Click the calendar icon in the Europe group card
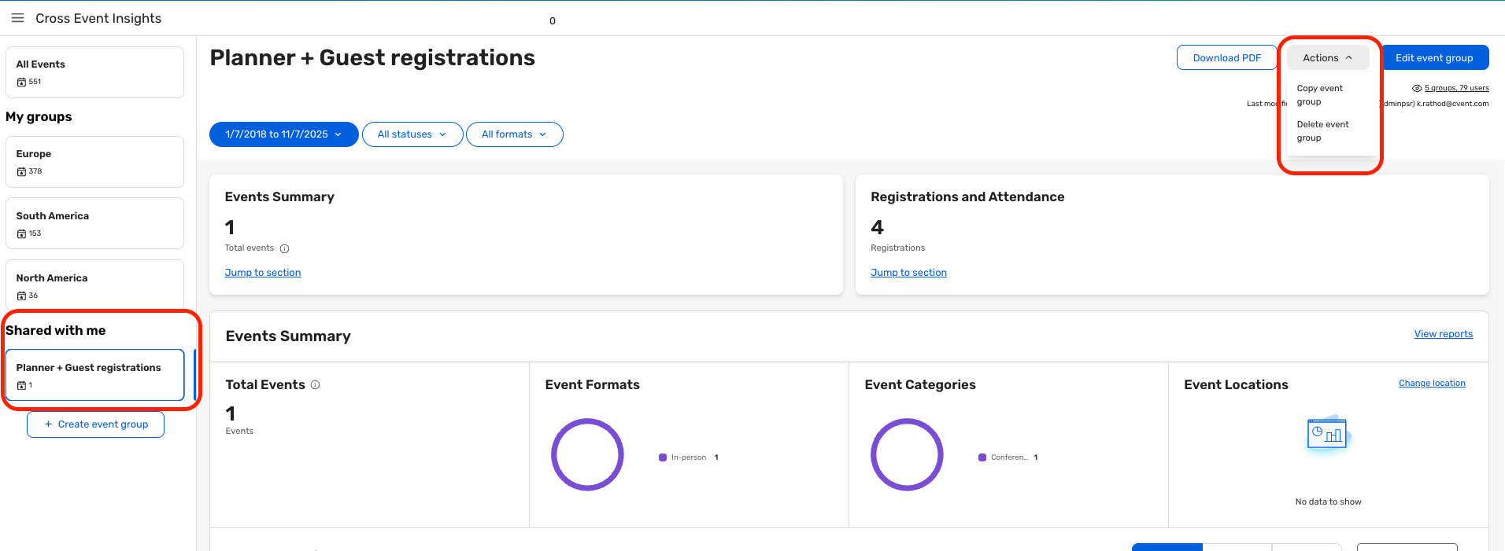The width and height of the screenshot is (1505, 551). pyautogui.click(x=21, y=172)
